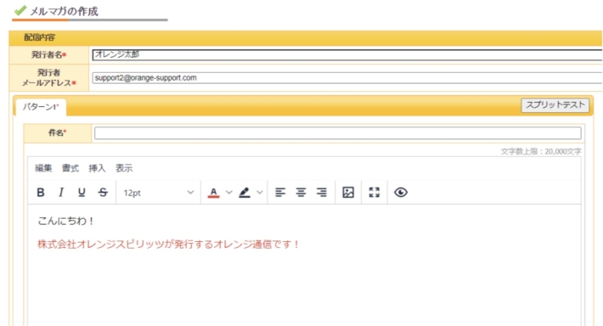Select the パターン1 tab
This screenshot has width=603, height=326.
pyautogui.click(x=41, y=107)
